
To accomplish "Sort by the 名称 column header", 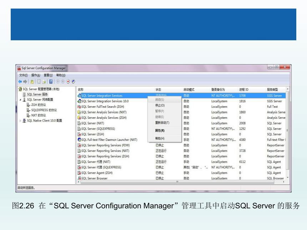I will click(x=116, y=90).
